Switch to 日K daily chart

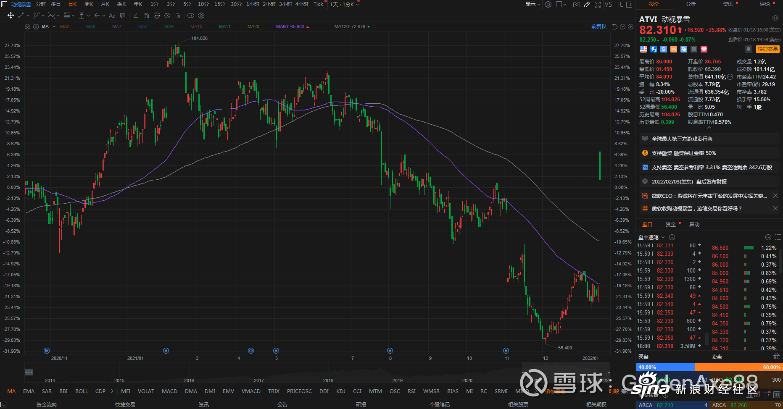tap(72, 4)
